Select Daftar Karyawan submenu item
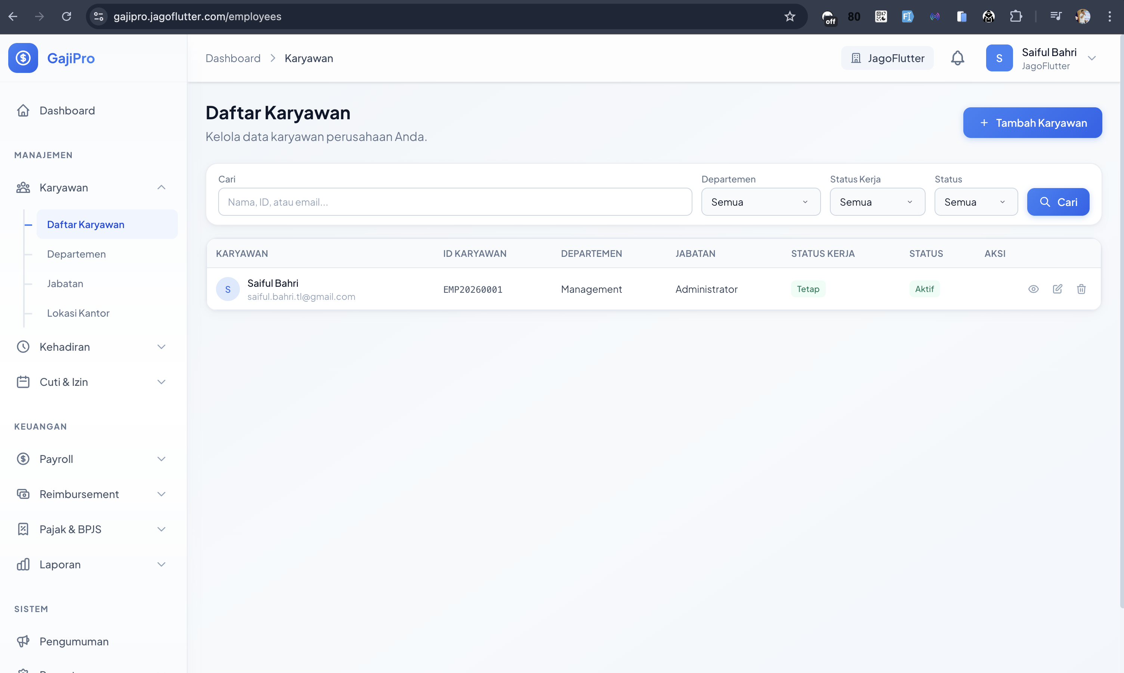Screen dimensions: 1124x673 [107, 224]
